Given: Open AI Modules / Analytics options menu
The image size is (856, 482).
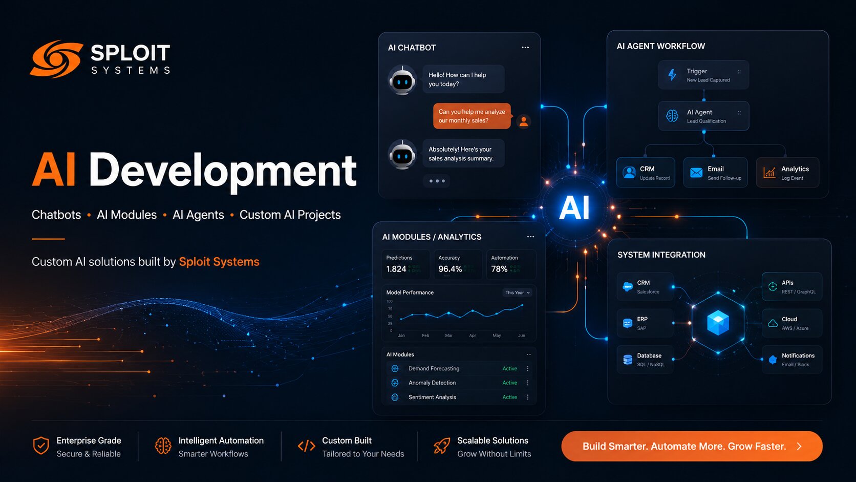Looking at the screenshot, I should tap(530, 237).
